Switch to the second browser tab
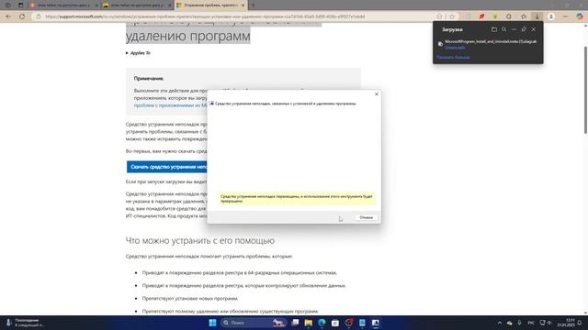 (137, 5)
